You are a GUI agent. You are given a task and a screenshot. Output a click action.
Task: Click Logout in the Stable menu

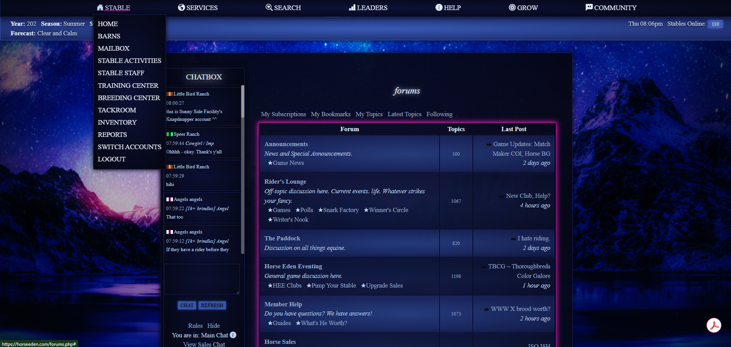(111, 159)
